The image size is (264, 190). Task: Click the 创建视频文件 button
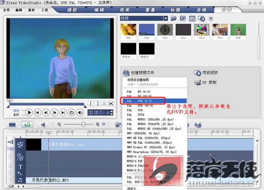point(138,72)
